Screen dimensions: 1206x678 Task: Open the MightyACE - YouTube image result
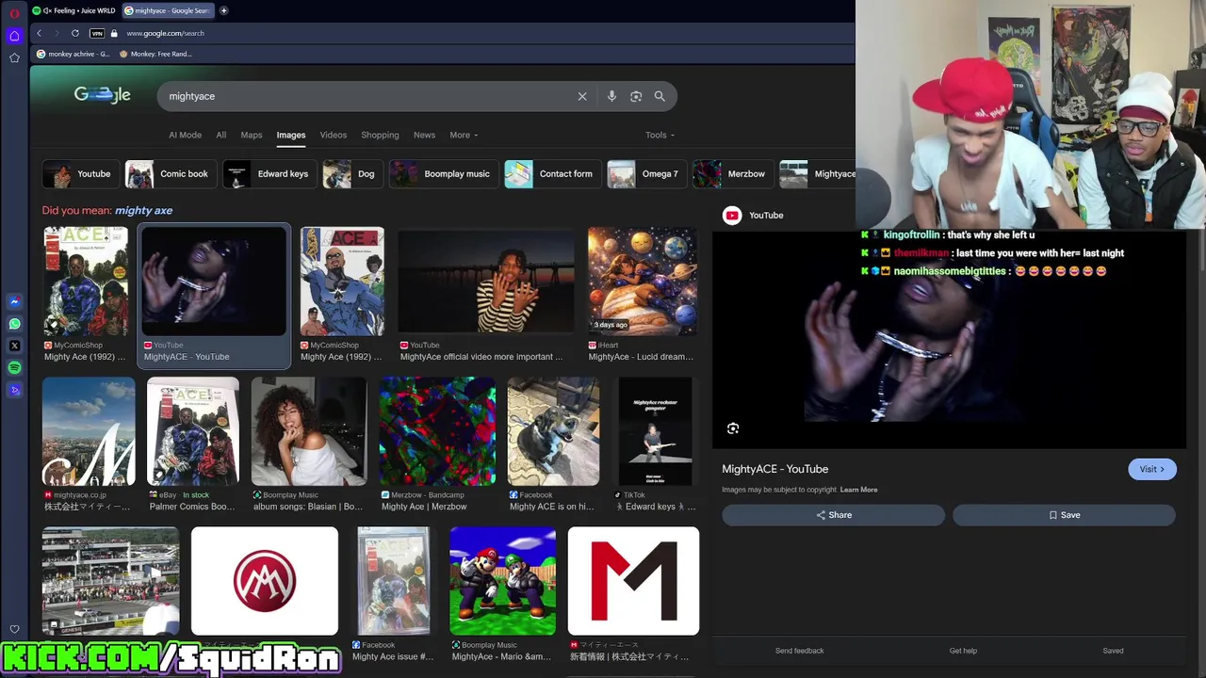(x=214, y=281)
